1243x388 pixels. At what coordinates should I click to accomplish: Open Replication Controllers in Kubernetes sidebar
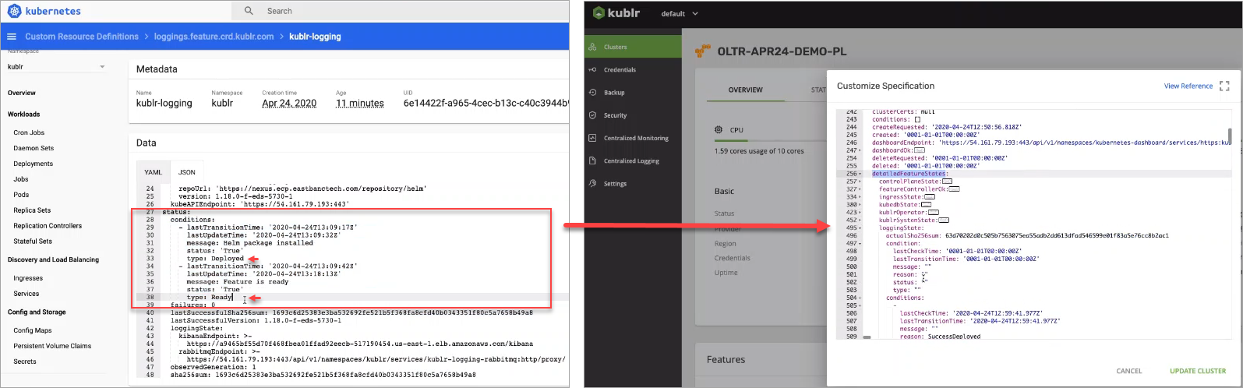(48, 226)
